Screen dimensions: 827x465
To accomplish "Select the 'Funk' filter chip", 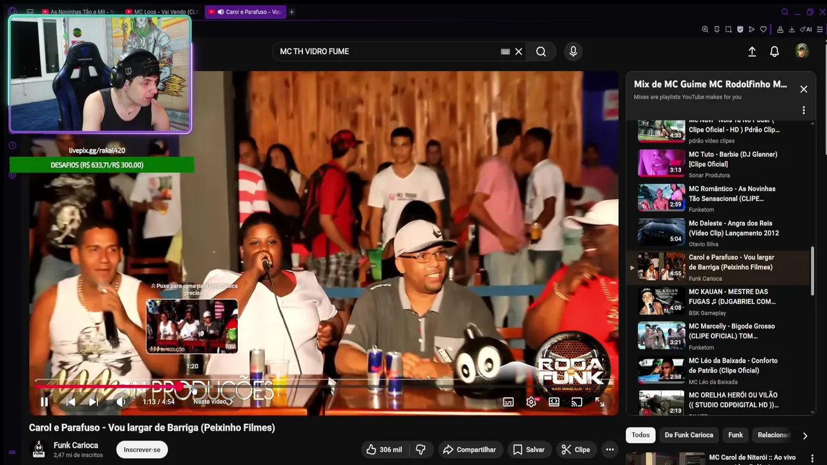I will click(735, 435).
